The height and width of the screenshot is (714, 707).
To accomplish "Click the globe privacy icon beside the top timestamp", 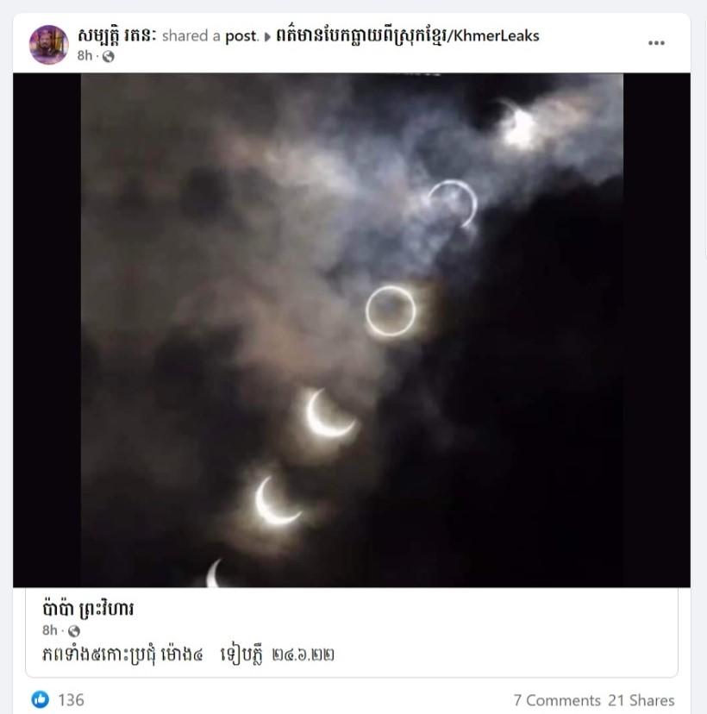I will [109, 56].
